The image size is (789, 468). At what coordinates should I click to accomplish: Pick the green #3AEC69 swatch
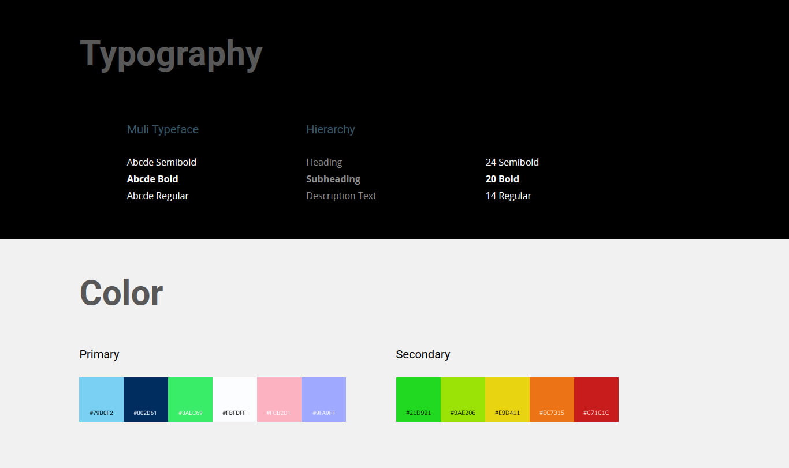(190, 399)
